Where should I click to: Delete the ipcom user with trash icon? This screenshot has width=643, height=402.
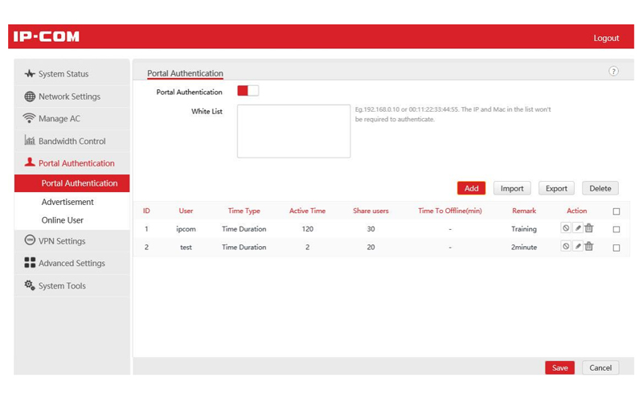pyautogui.click(x=589, y=228)
